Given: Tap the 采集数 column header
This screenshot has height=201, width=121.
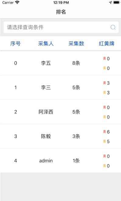Looking at the screenshot, I should 76,44.
